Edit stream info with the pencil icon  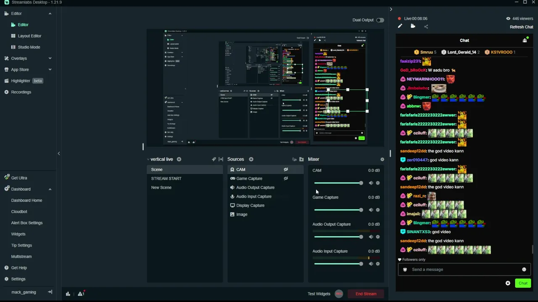[400, 26]
